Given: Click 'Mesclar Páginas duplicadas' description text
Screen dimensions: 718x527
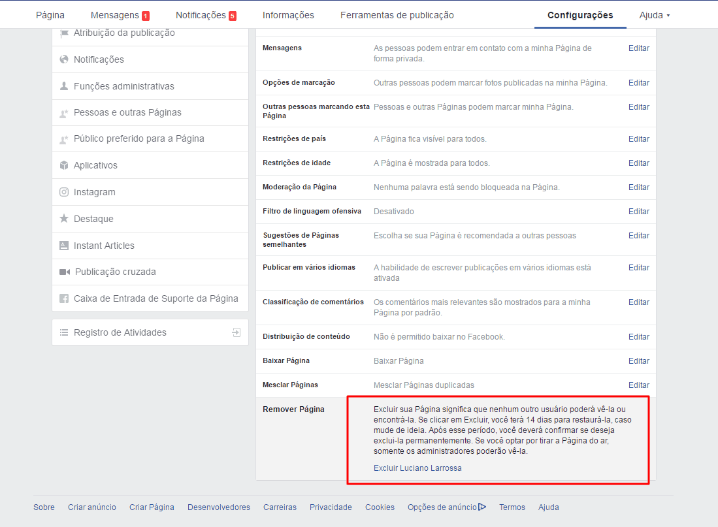Looking at the screenshot, I should point(424,385).
